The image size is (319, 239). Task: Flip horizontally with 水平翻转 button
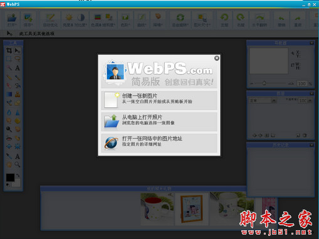pyautogui.click(x=259, y=20)
